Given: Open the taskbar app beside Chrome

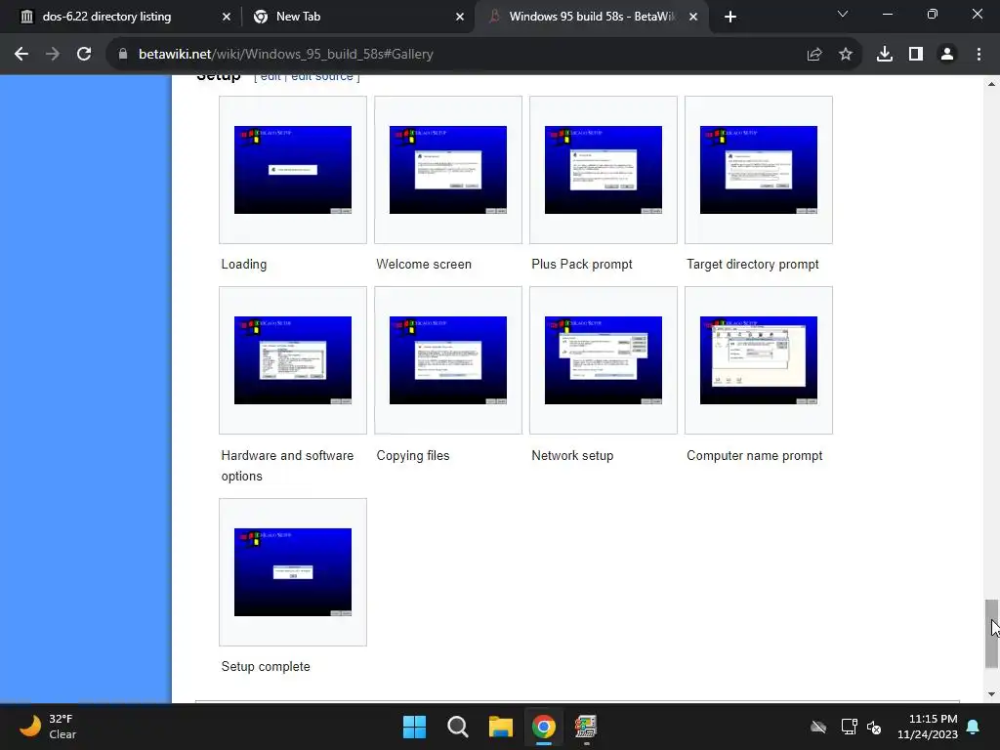Looking at the screenshot, I should pyautogui.click(x=586, y=727).
